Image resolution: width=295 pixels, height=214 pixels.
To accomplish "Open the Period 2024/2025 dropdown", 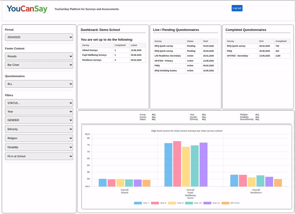I will 39,37.
